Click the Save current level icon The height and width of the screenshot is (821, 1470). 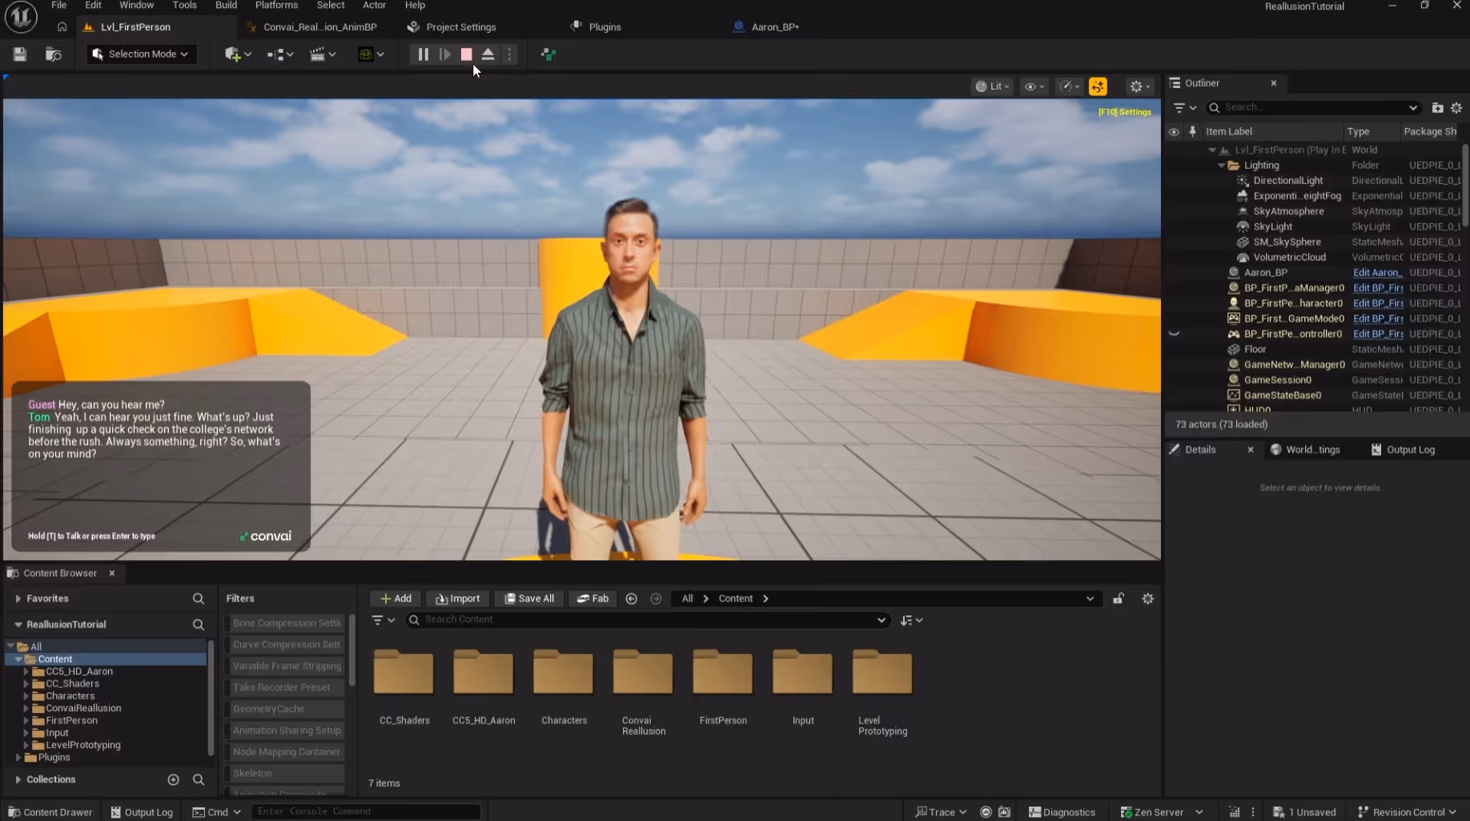pyautogui.click(x=20, y=54)
